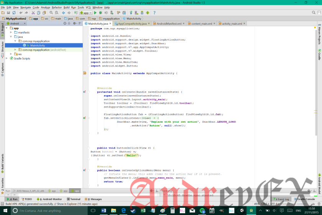Collapse the java folder
322x215 pixels.
coord(11,37)
